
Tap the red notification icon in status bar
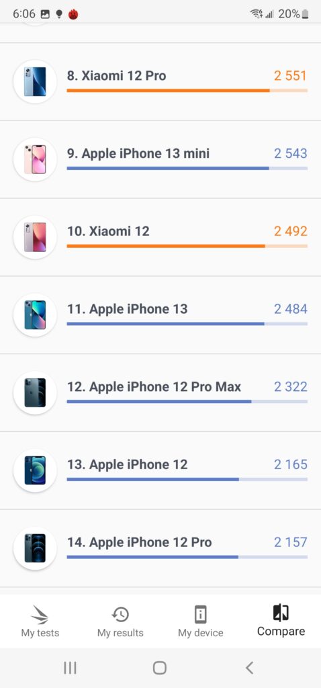73,15
